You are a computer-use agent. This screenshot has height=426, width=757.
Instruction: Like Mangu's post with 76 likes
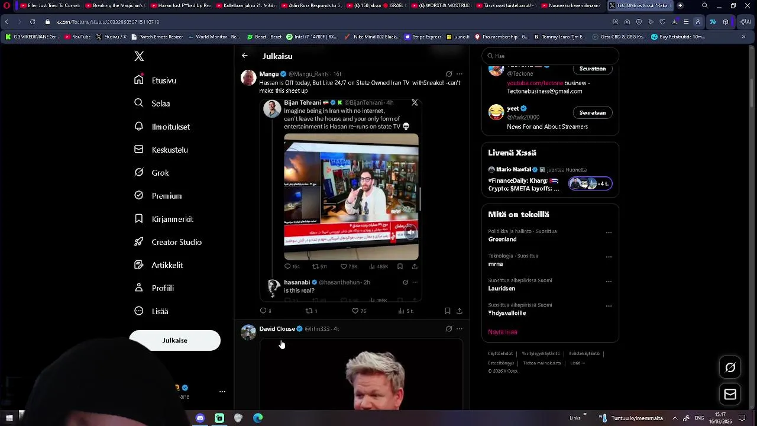359,311
